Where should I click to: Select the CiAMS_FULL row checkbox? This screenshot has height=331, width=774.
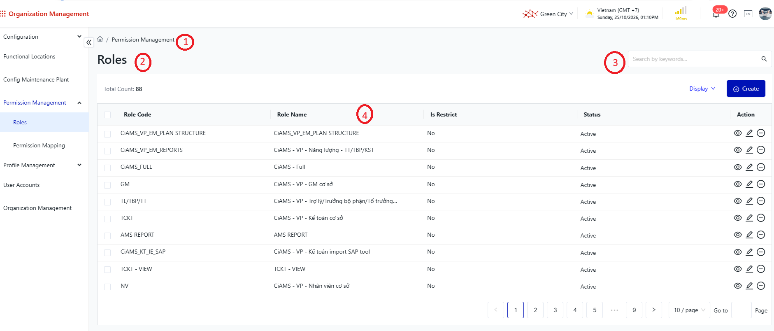coord(107,168)
